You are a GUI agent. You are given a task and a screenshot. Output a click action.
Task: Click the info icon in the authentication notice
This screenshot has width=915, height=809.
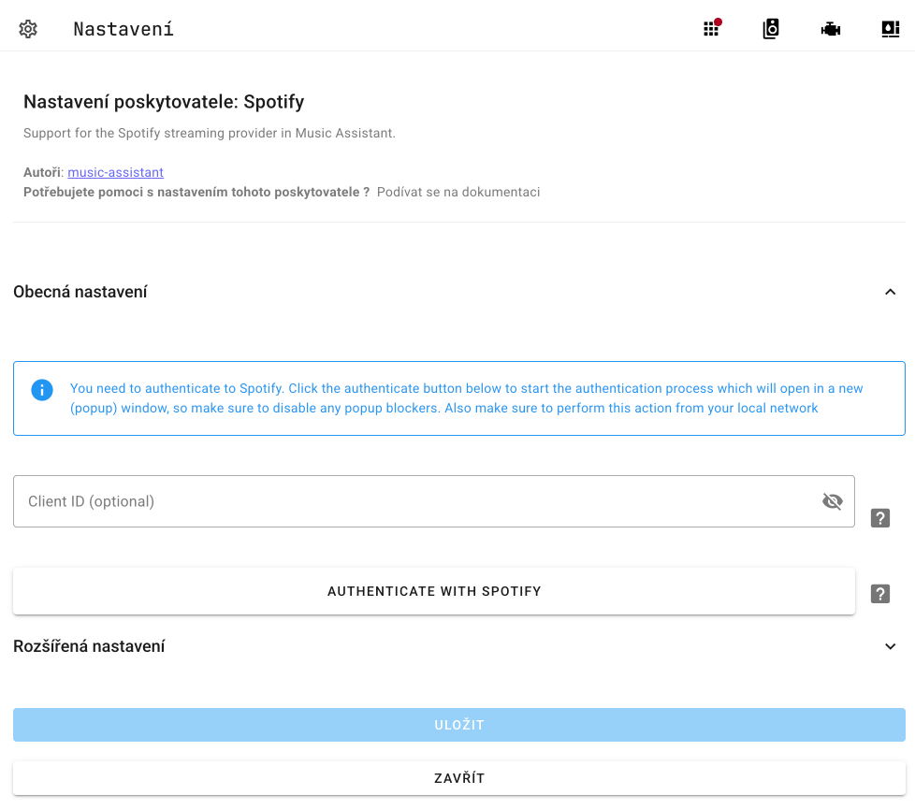point(41,389)
